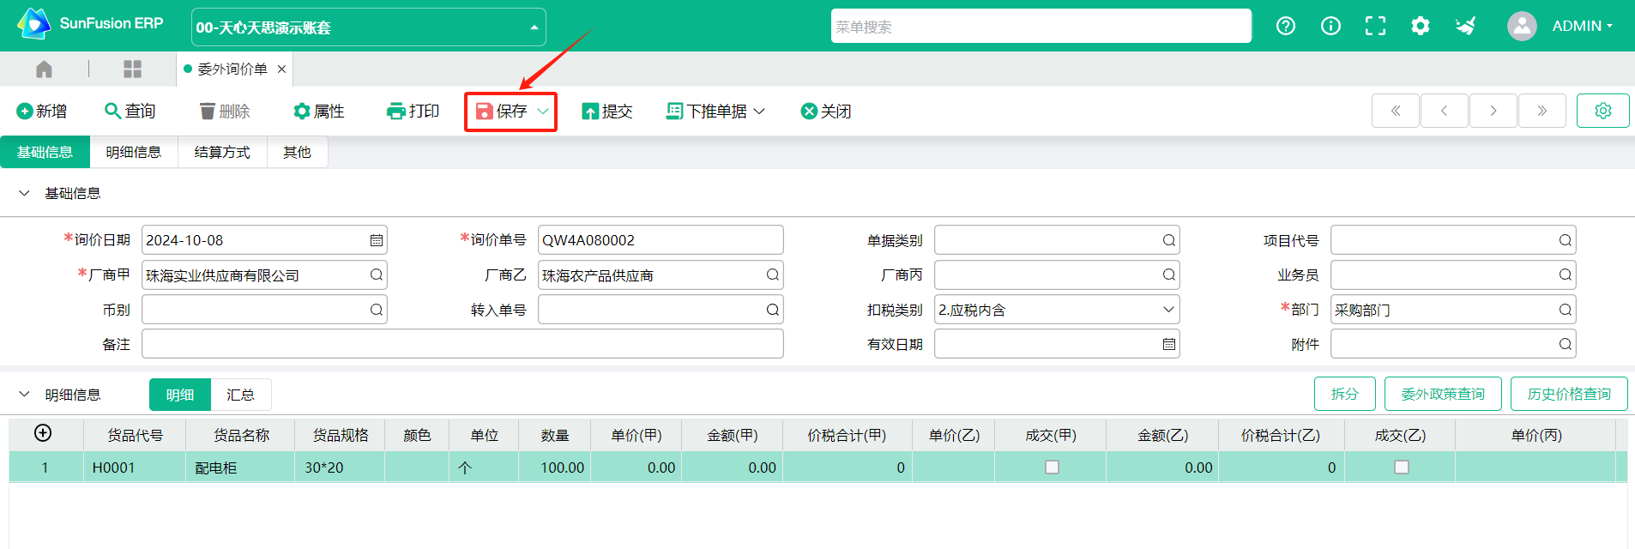Click the 拆分 button
The width and height of the screenshot is (1635, 549).
(1344, 394)
